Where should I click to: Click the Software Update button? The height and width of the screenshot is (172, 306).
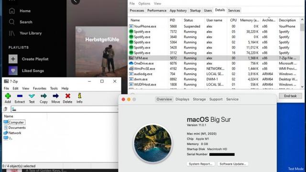[x=233, y=164]
